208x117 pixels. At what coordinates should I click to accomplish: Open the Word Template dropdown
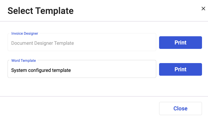click(82, 69)
